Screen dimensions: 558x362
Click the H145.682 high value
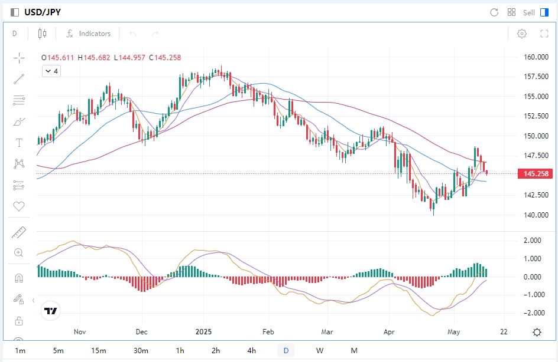94,58
